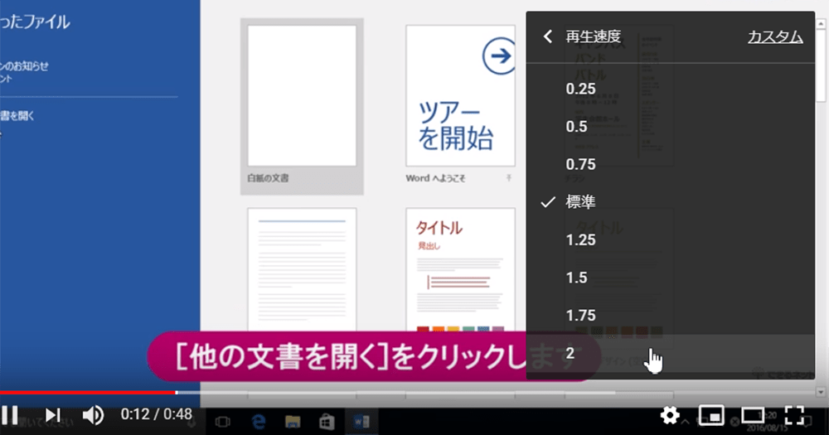
Task: Open the player settings gear
Action: point(670,415)
